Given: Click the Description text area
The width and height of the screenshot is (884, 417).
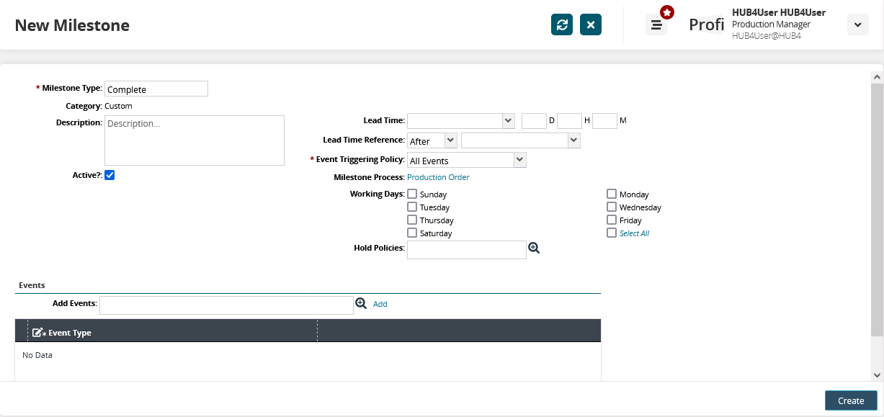Looking at the screenshot, I should [x=195, y=140].
